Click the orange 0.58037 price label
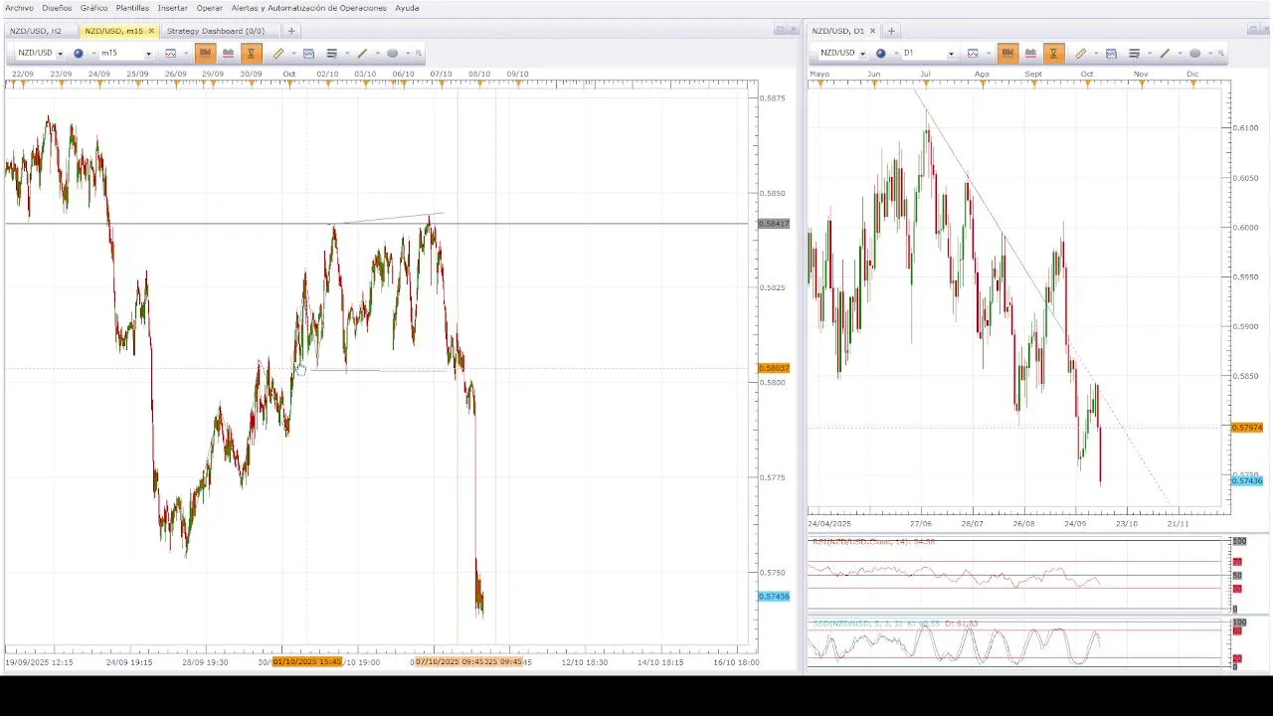The width and height of the screenshot is (1273, 716). [774, 368]
